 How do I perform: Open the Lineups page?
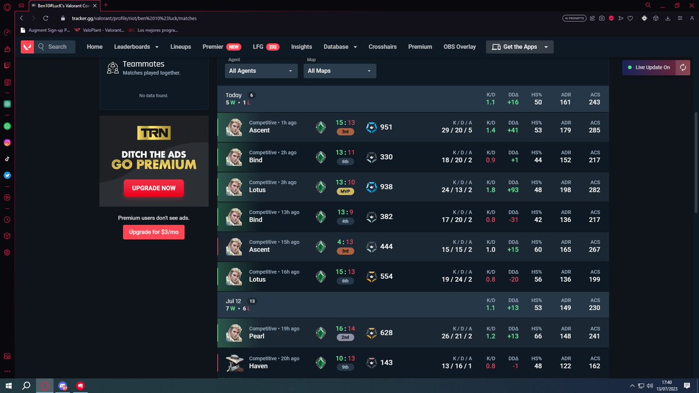[181, 47]
